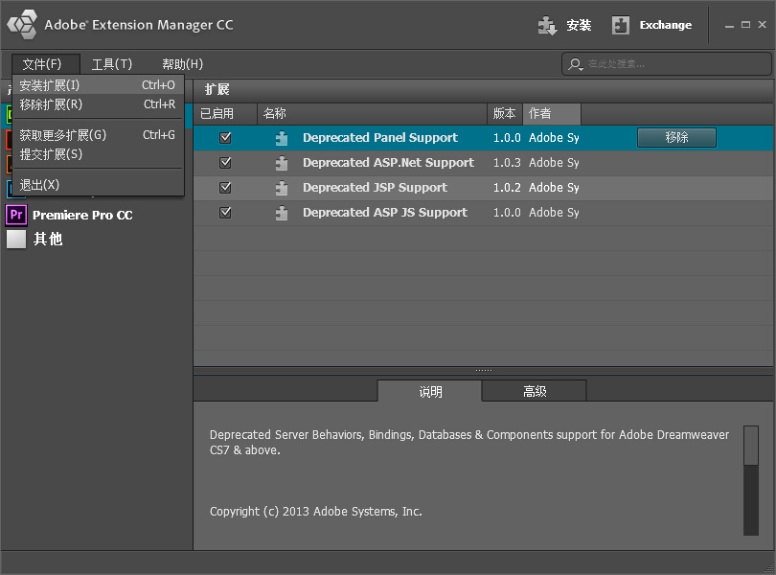The image size is (776, 575).
Task: Select the Deprecated Panel Support row name
Action: (380, 138)
